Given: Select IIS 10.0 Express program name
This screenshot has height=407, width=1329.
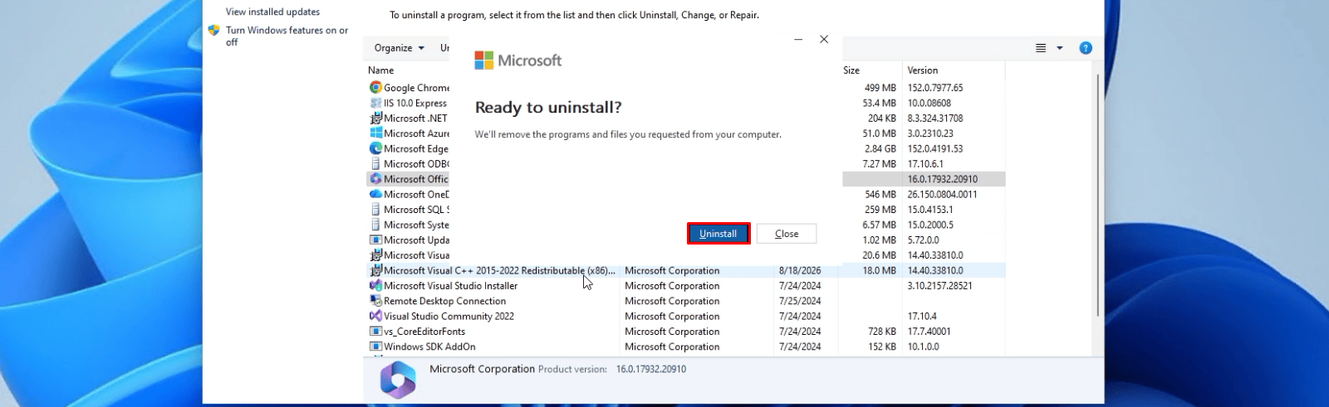Looking at the screenshot, I should 415,103.
